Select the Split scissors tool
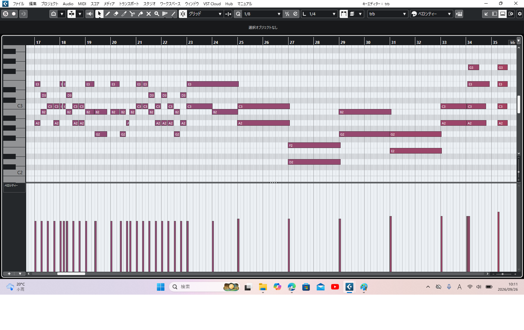Screen dimensions: 524x330 (132, 14)
